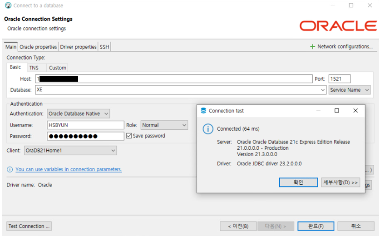The height and width of the screenshot is (236, 380).
Task: Open the Role dropdown
Action: point(164,125)
